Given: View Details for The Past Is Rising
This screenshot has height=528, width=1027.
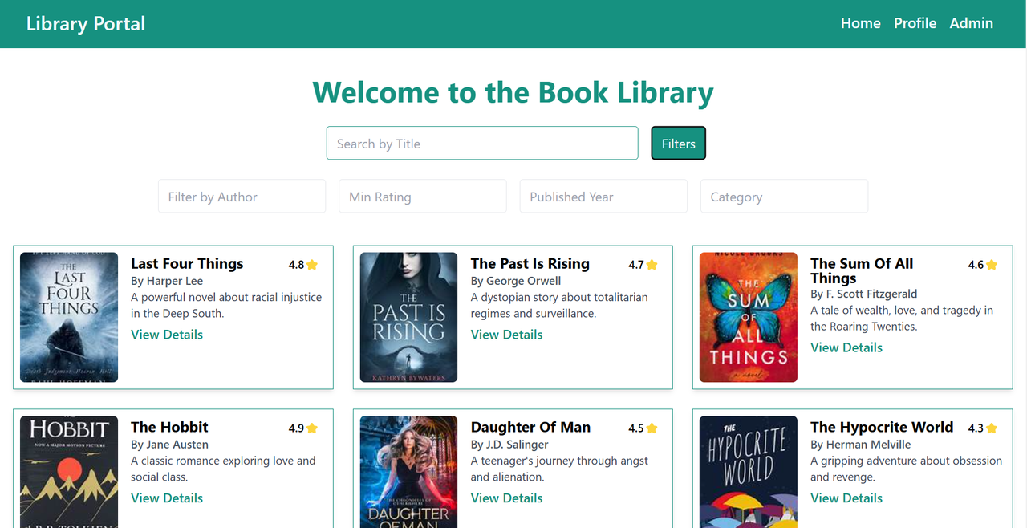Looking at the screenshot, I should [x=506, y=335].
